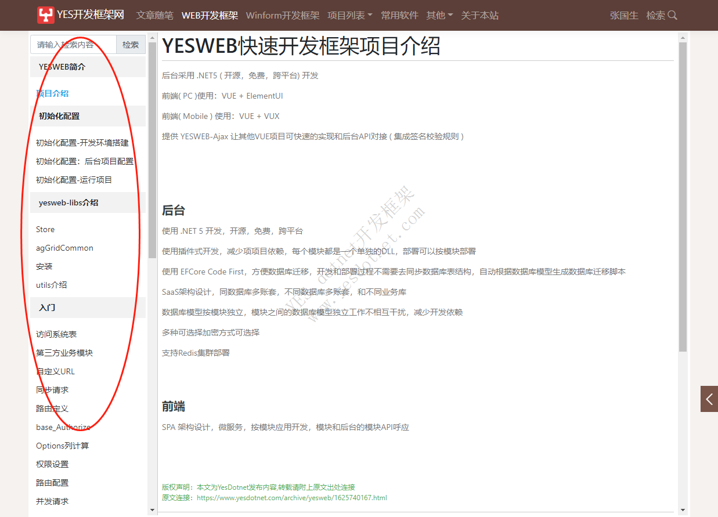Open 初始化配置-开发环境搭建 article
The image size is (718, 517).
click(82, 143)
